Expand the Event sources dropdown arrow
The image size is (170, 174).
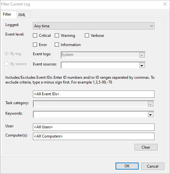[x=142, y=65]
